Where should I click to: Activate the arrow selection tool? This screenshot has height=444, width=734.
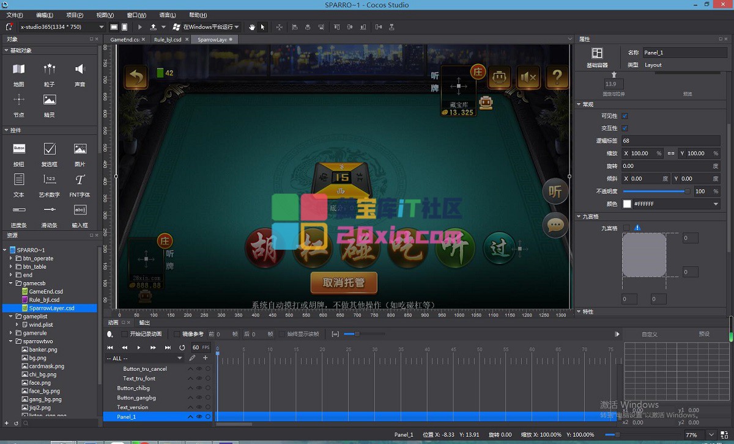pos(262,27)
